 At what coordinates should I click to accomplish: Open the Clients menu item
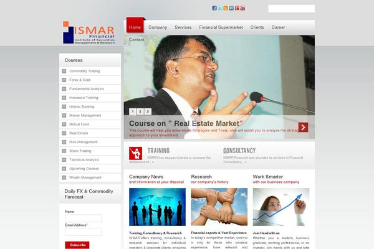(x=257, y=27)
